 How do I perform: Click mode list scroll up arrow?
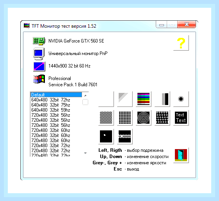point(85,96)
